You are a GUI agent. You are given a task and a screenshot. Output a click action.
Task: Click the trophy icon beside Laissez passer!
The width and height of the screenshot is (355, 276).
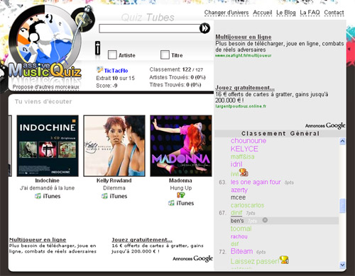tap(284, 260)
